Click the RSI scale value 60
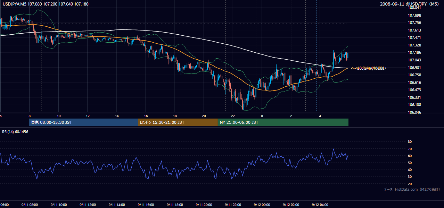 [x=410, y=156]
